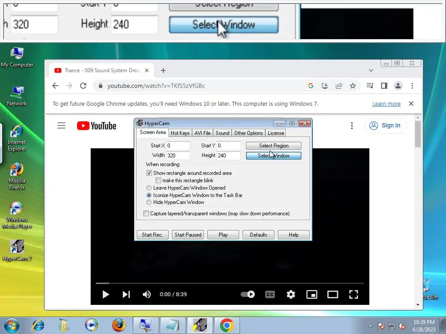Toggle Chrome side panel icon
Image resolution: width=446 pixels, height=334 pixels.
(x=384, y=86)
